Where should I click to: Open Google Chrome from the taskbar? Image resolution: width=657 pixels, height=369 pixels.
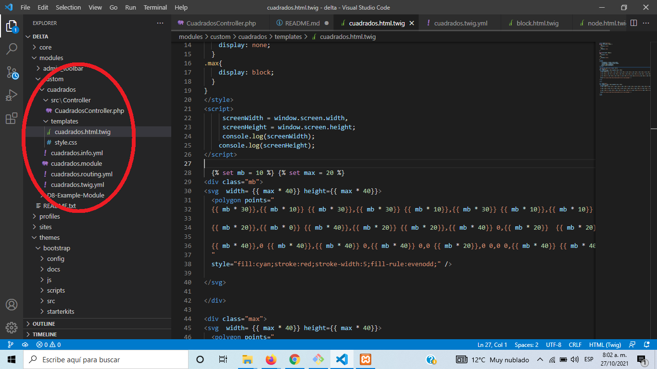coord(294,359)
